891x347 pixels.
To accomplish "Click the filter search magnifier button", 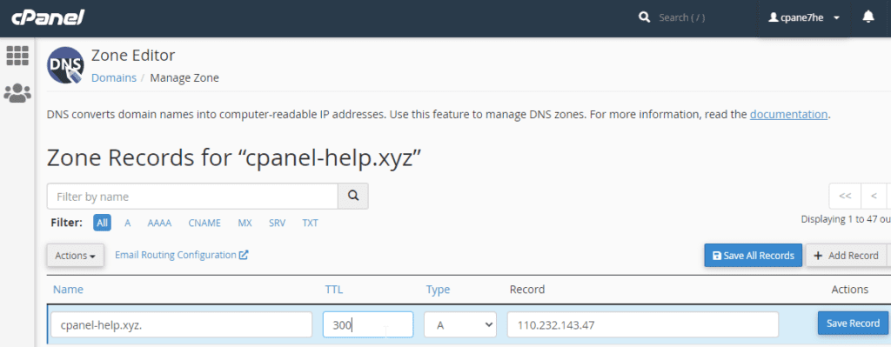I will click(353, 196).
